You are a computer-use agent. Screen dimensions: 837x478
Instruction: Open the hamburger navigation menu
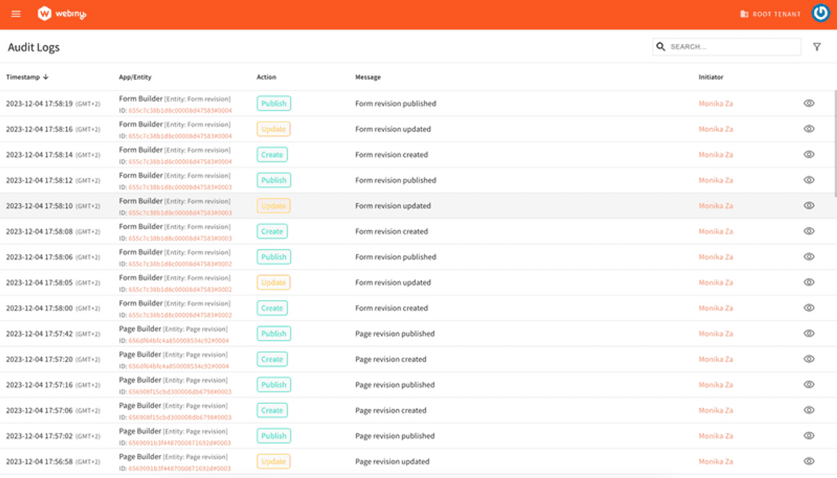click(16, 14)
